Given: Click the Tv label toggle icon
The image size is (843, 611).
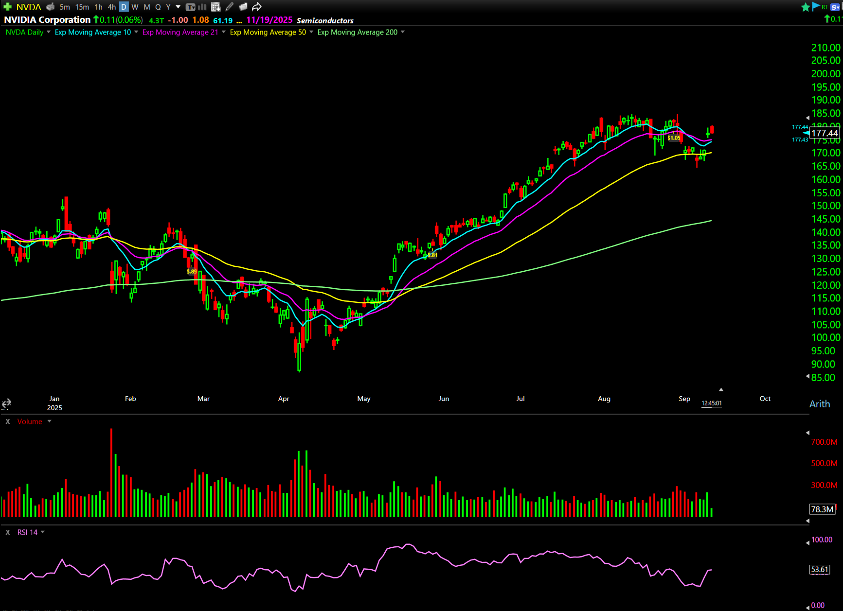Looking at the screenshot, I should point(190,7).
